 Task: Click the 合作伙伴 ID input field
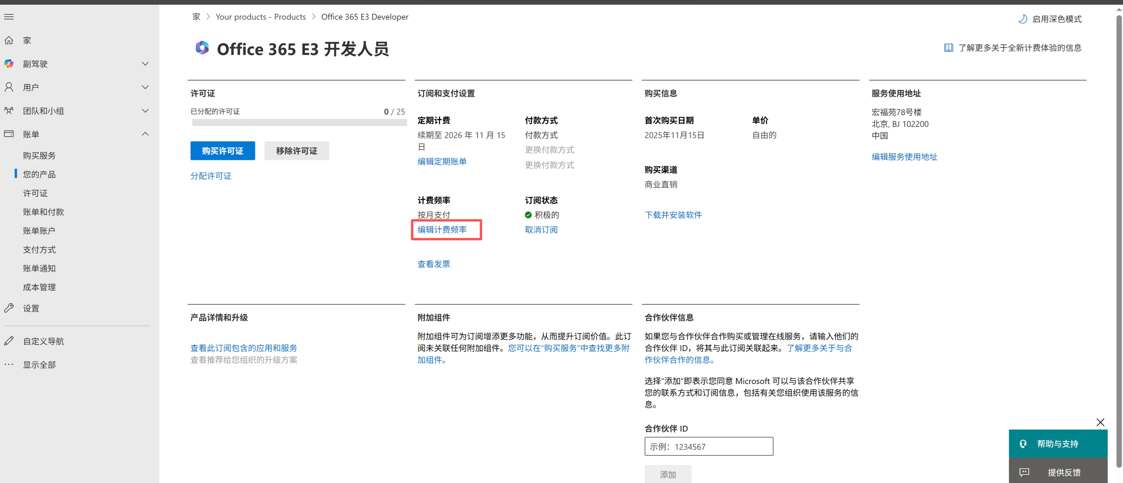click(x=708, y=446)
